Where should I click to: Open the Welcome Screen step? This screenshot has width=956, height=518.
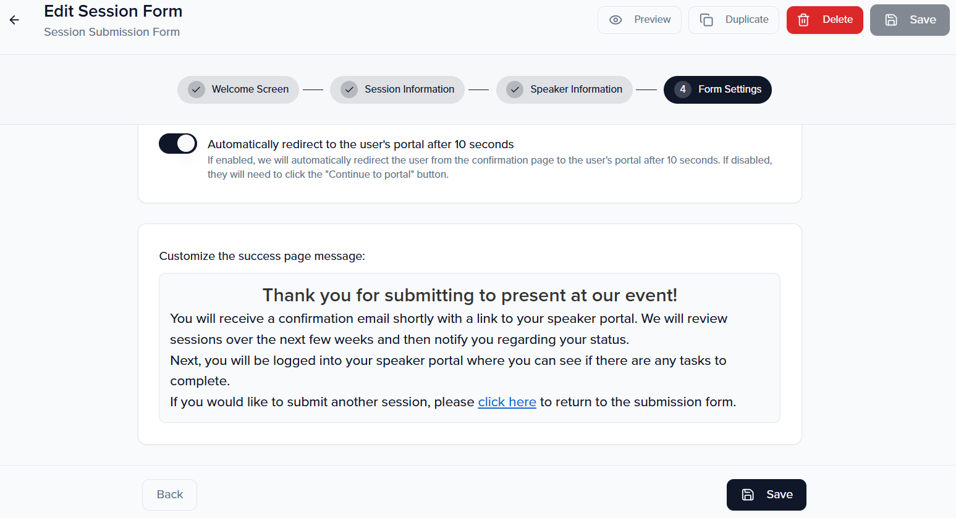coord(250,90)
